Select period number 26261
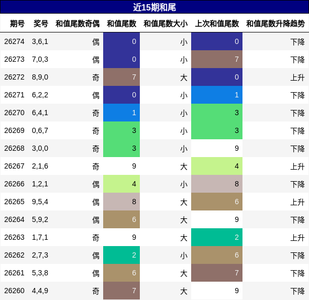The height and width of the screenshot is (300, 309). 14,273
